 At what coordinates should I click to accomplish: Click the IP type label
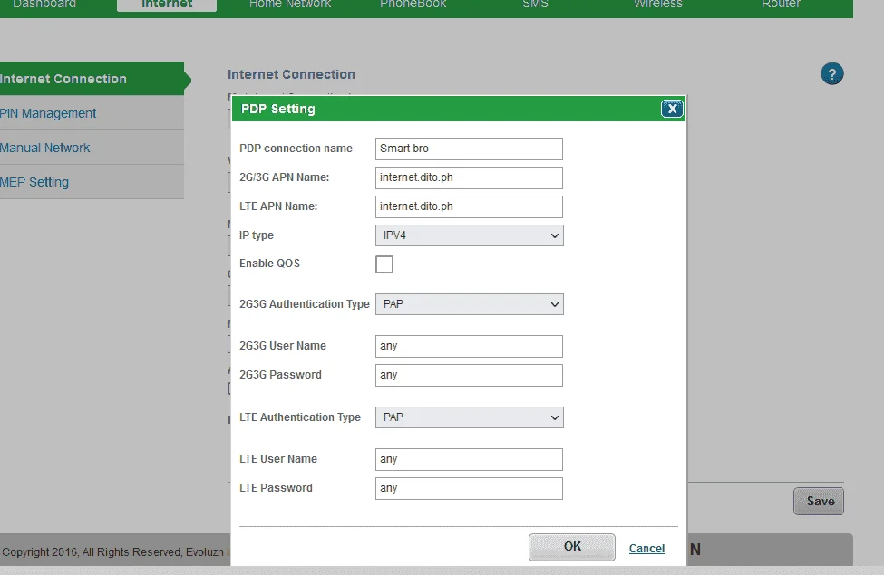[256, 235]
